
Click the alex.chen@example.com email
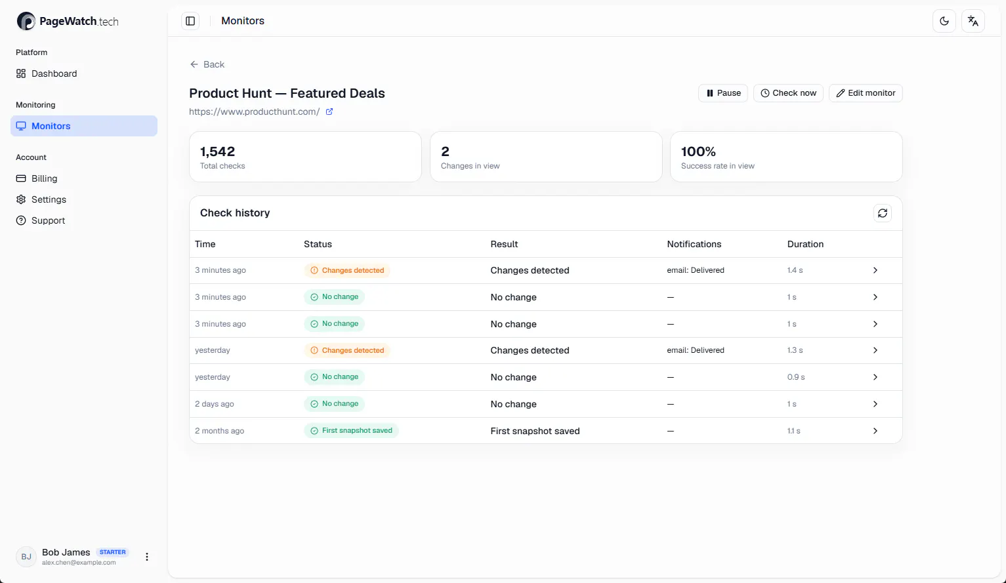point(79,563)
